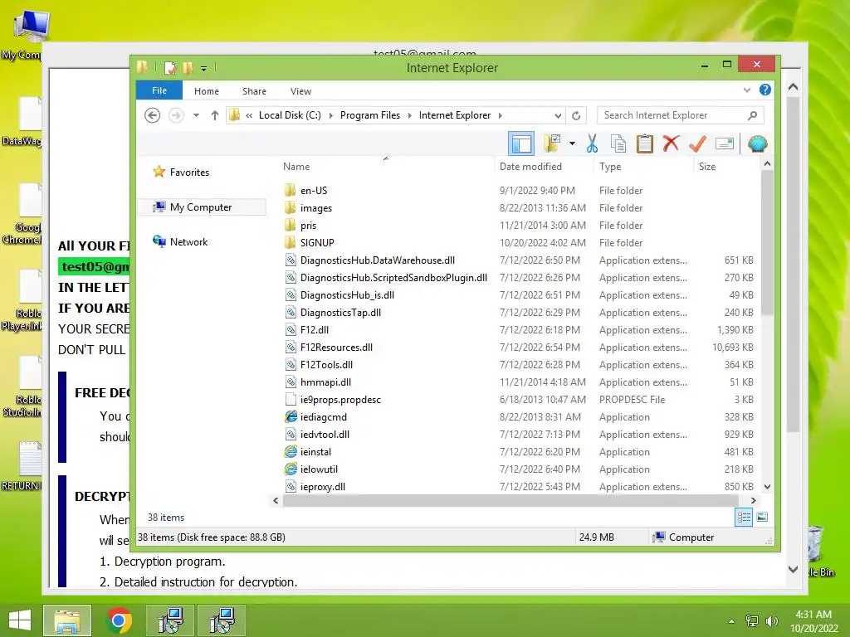
Task: Select the ie9props.propdesc file
Action: 340,400
